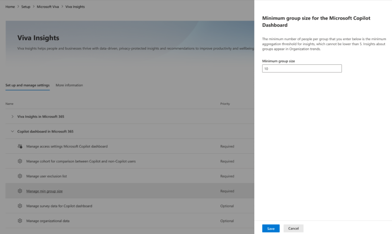
Task: Click the gear icon next to Manage min group size
Action: coord(20,191)
